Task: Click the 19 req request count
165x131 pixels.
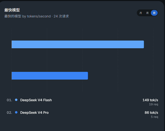Action: pos(153,104)
